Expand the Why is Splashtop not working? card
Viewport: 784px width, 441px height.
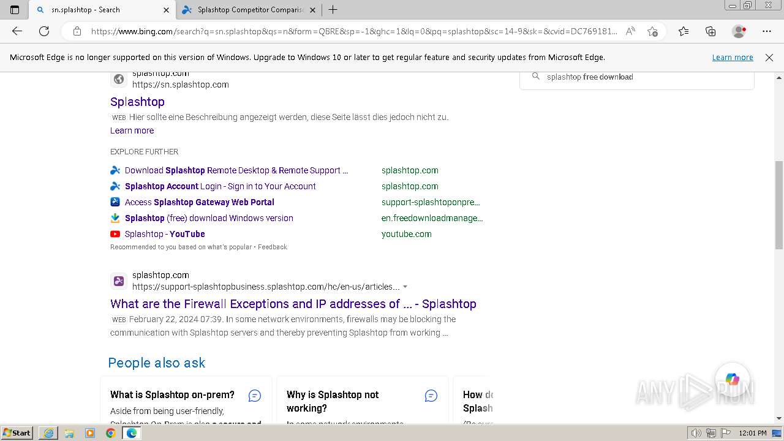(x=363, y=399)
